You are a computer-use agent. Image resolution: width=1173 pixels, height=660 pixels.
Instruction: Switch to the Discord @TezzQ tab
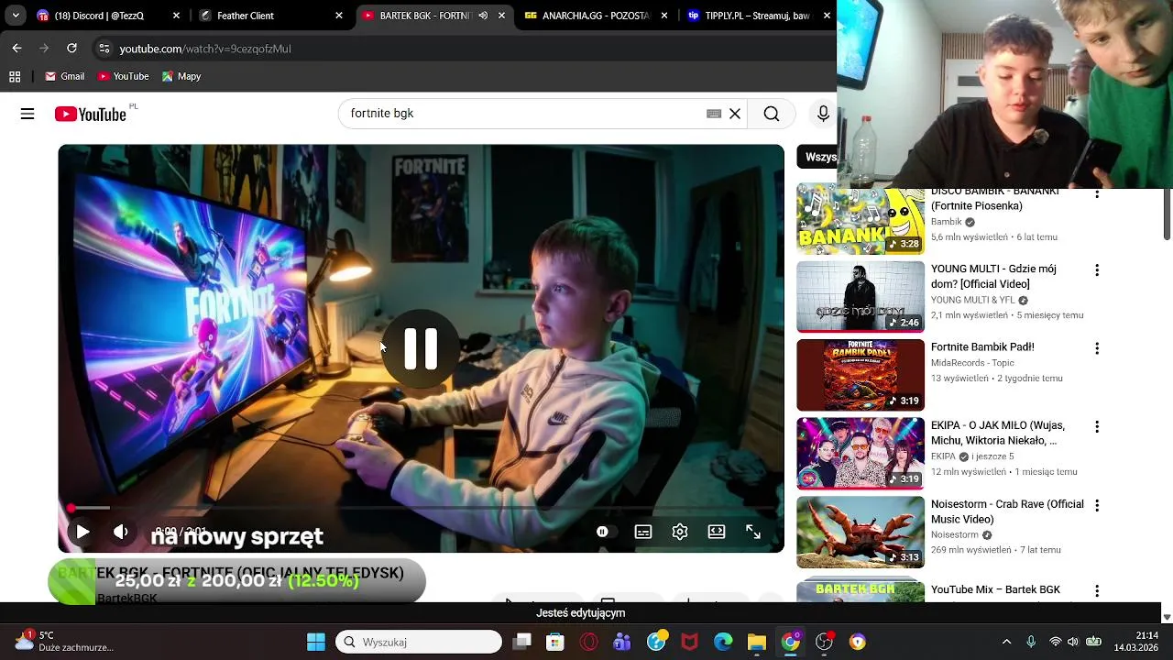[x=99, y=16]
